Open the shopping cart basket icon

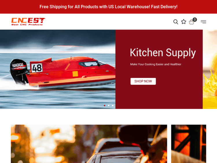(x=192, y=22)
